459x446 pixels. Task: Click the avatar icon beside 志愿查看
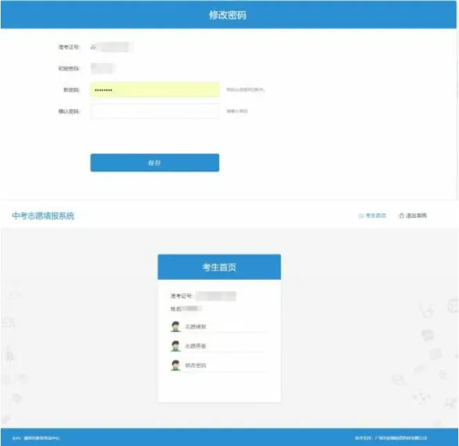176,346
